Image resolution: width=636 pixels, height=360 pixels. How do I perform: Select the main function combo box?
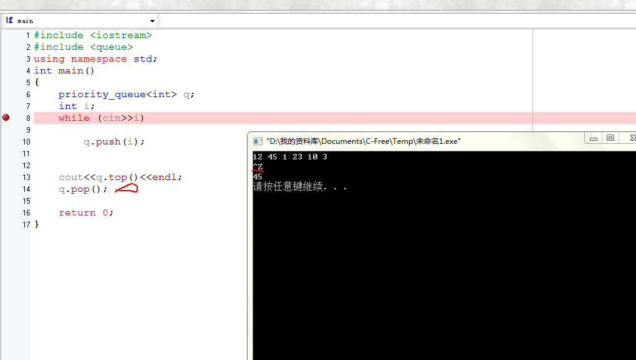(x=80, y=21)
